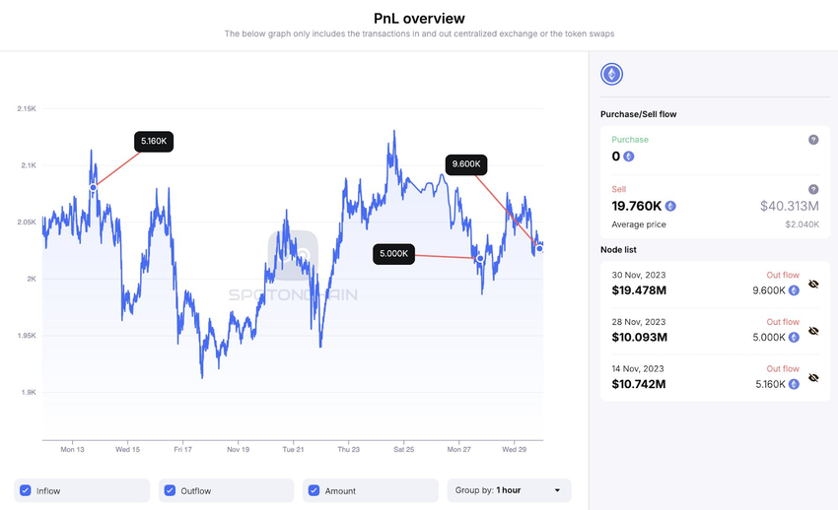Click ETH icon next to 5.160K in node list
Screen dimensions: 838x510
coord(795,383)
